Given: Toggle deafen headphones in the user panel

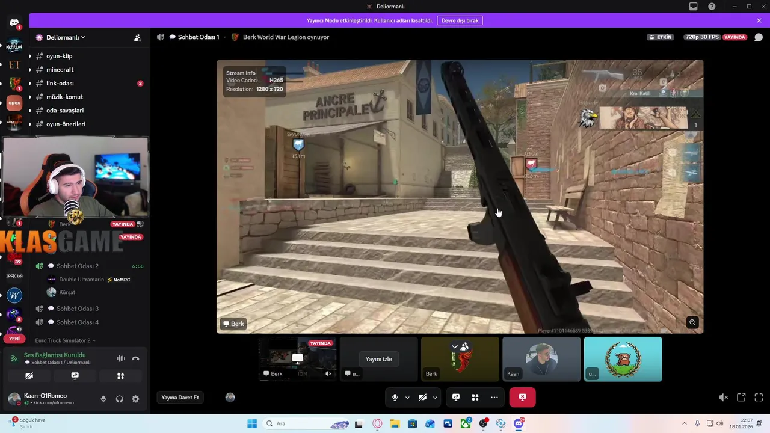Looking at the screenshot, I should point(119,399).
